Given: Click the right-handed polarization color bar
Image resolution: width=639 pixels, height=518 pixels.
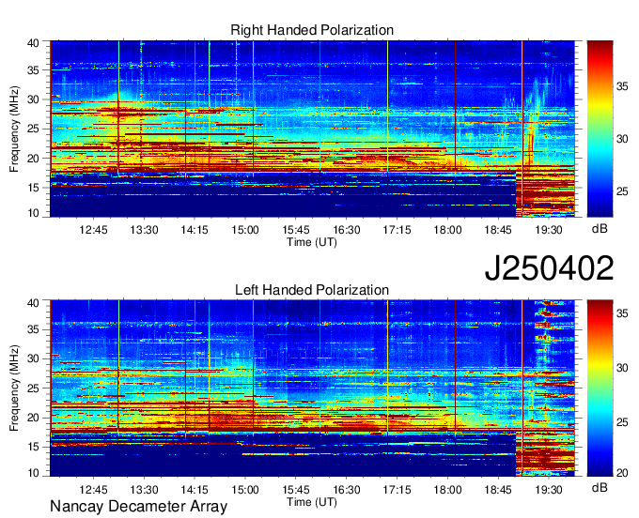Looking at the screenshot, I should (x=600, y=129).
